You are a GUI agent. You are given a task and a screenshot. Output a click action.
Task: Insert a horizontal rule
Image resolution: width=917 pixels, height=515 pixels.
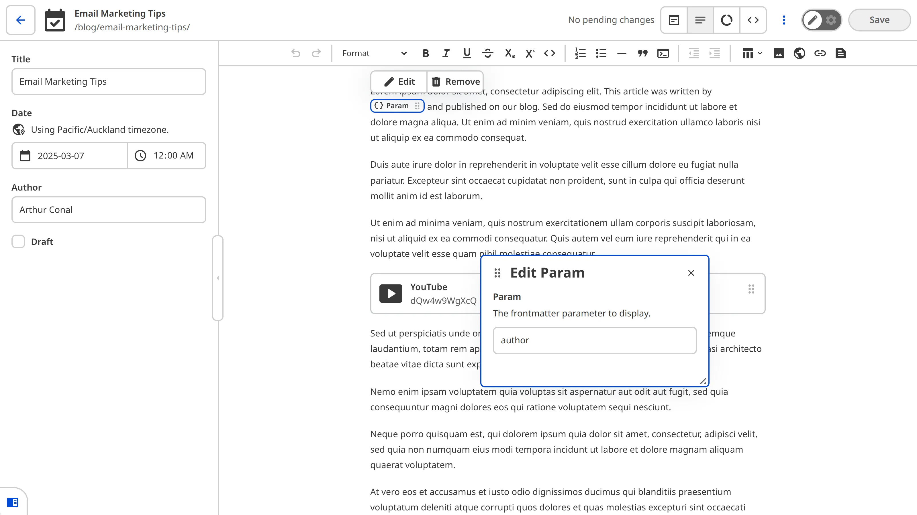[x=621, y=53]
